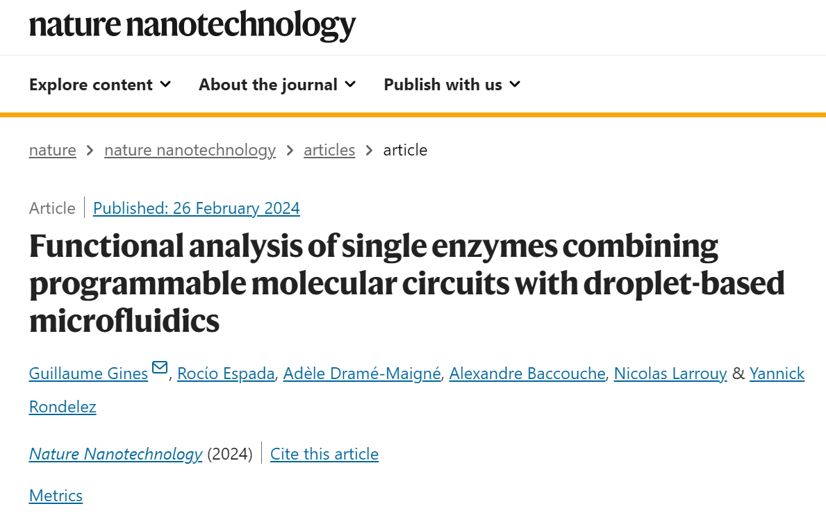Click the chevron next to Explore content

click(x=165, y=84)
